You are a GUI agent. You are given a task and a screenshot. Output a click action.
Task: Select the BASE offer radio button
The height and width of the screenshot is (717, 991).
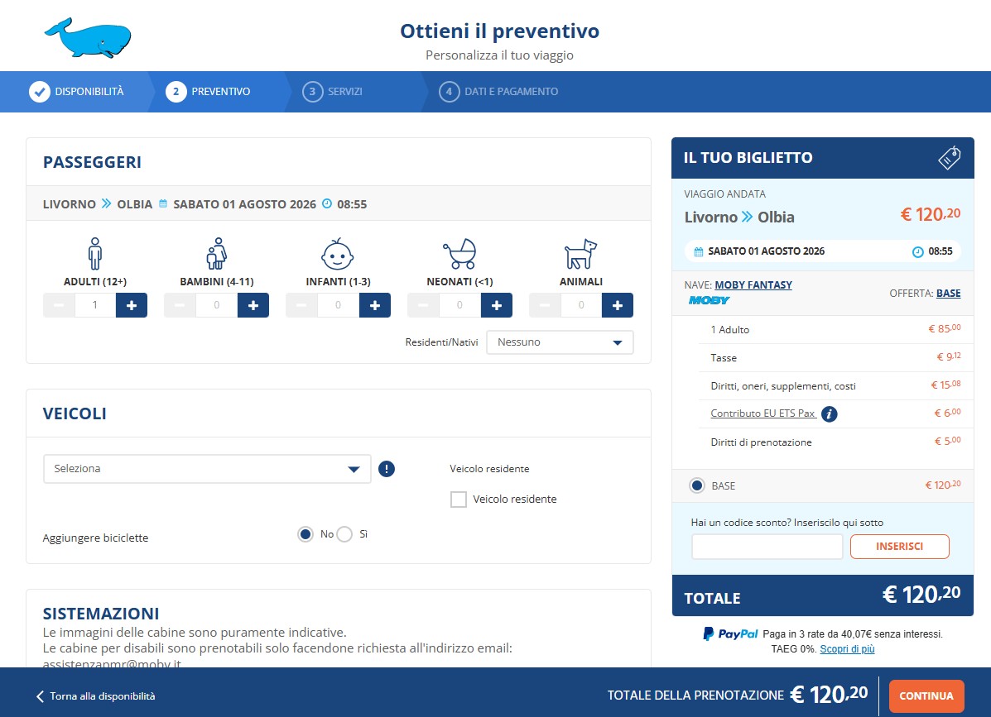coord(697,485)
